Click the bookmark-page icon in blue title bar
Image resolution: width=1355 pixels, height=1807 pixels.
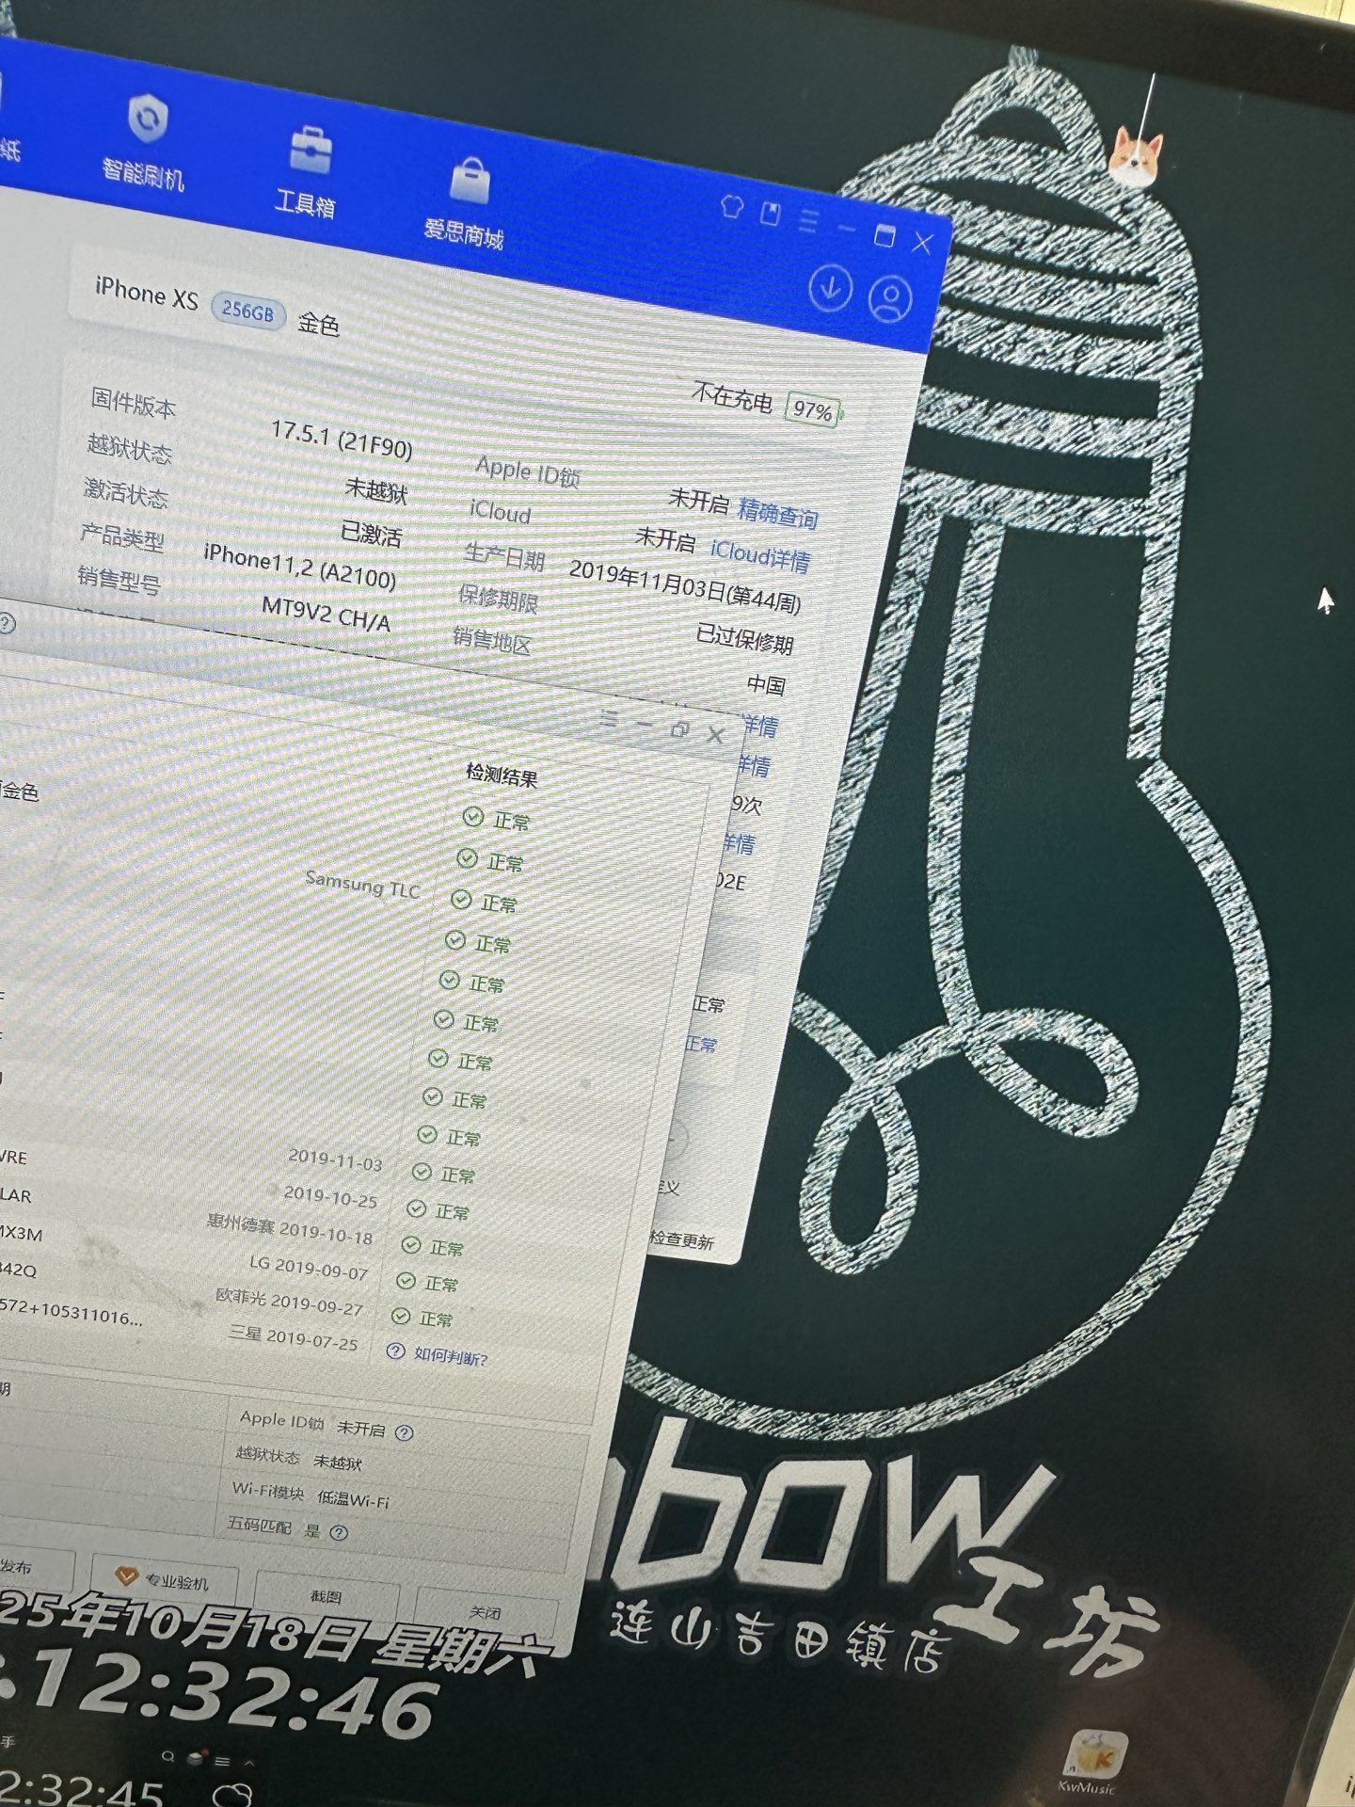(x=771, y=214)
